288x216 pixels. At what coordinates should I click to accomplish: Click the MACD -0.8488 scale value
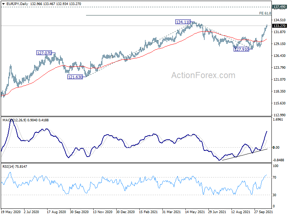pyautogui.click(x=279, y=160)
